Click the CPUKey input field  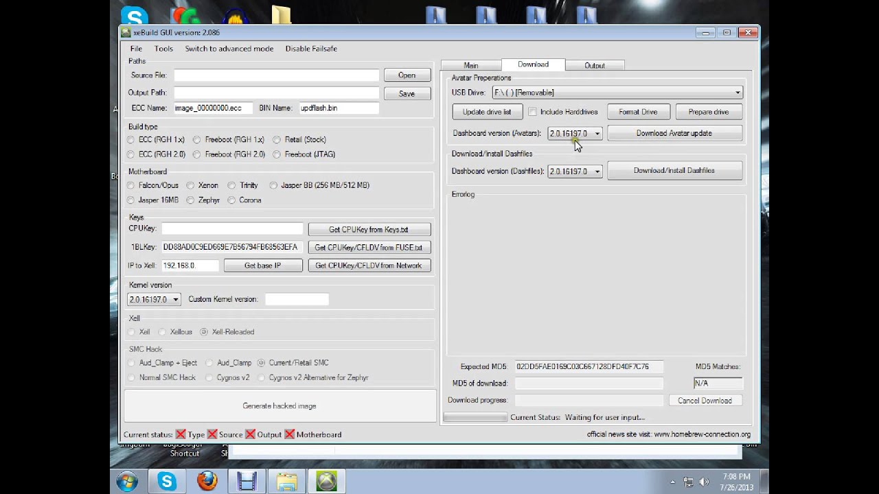232,229
